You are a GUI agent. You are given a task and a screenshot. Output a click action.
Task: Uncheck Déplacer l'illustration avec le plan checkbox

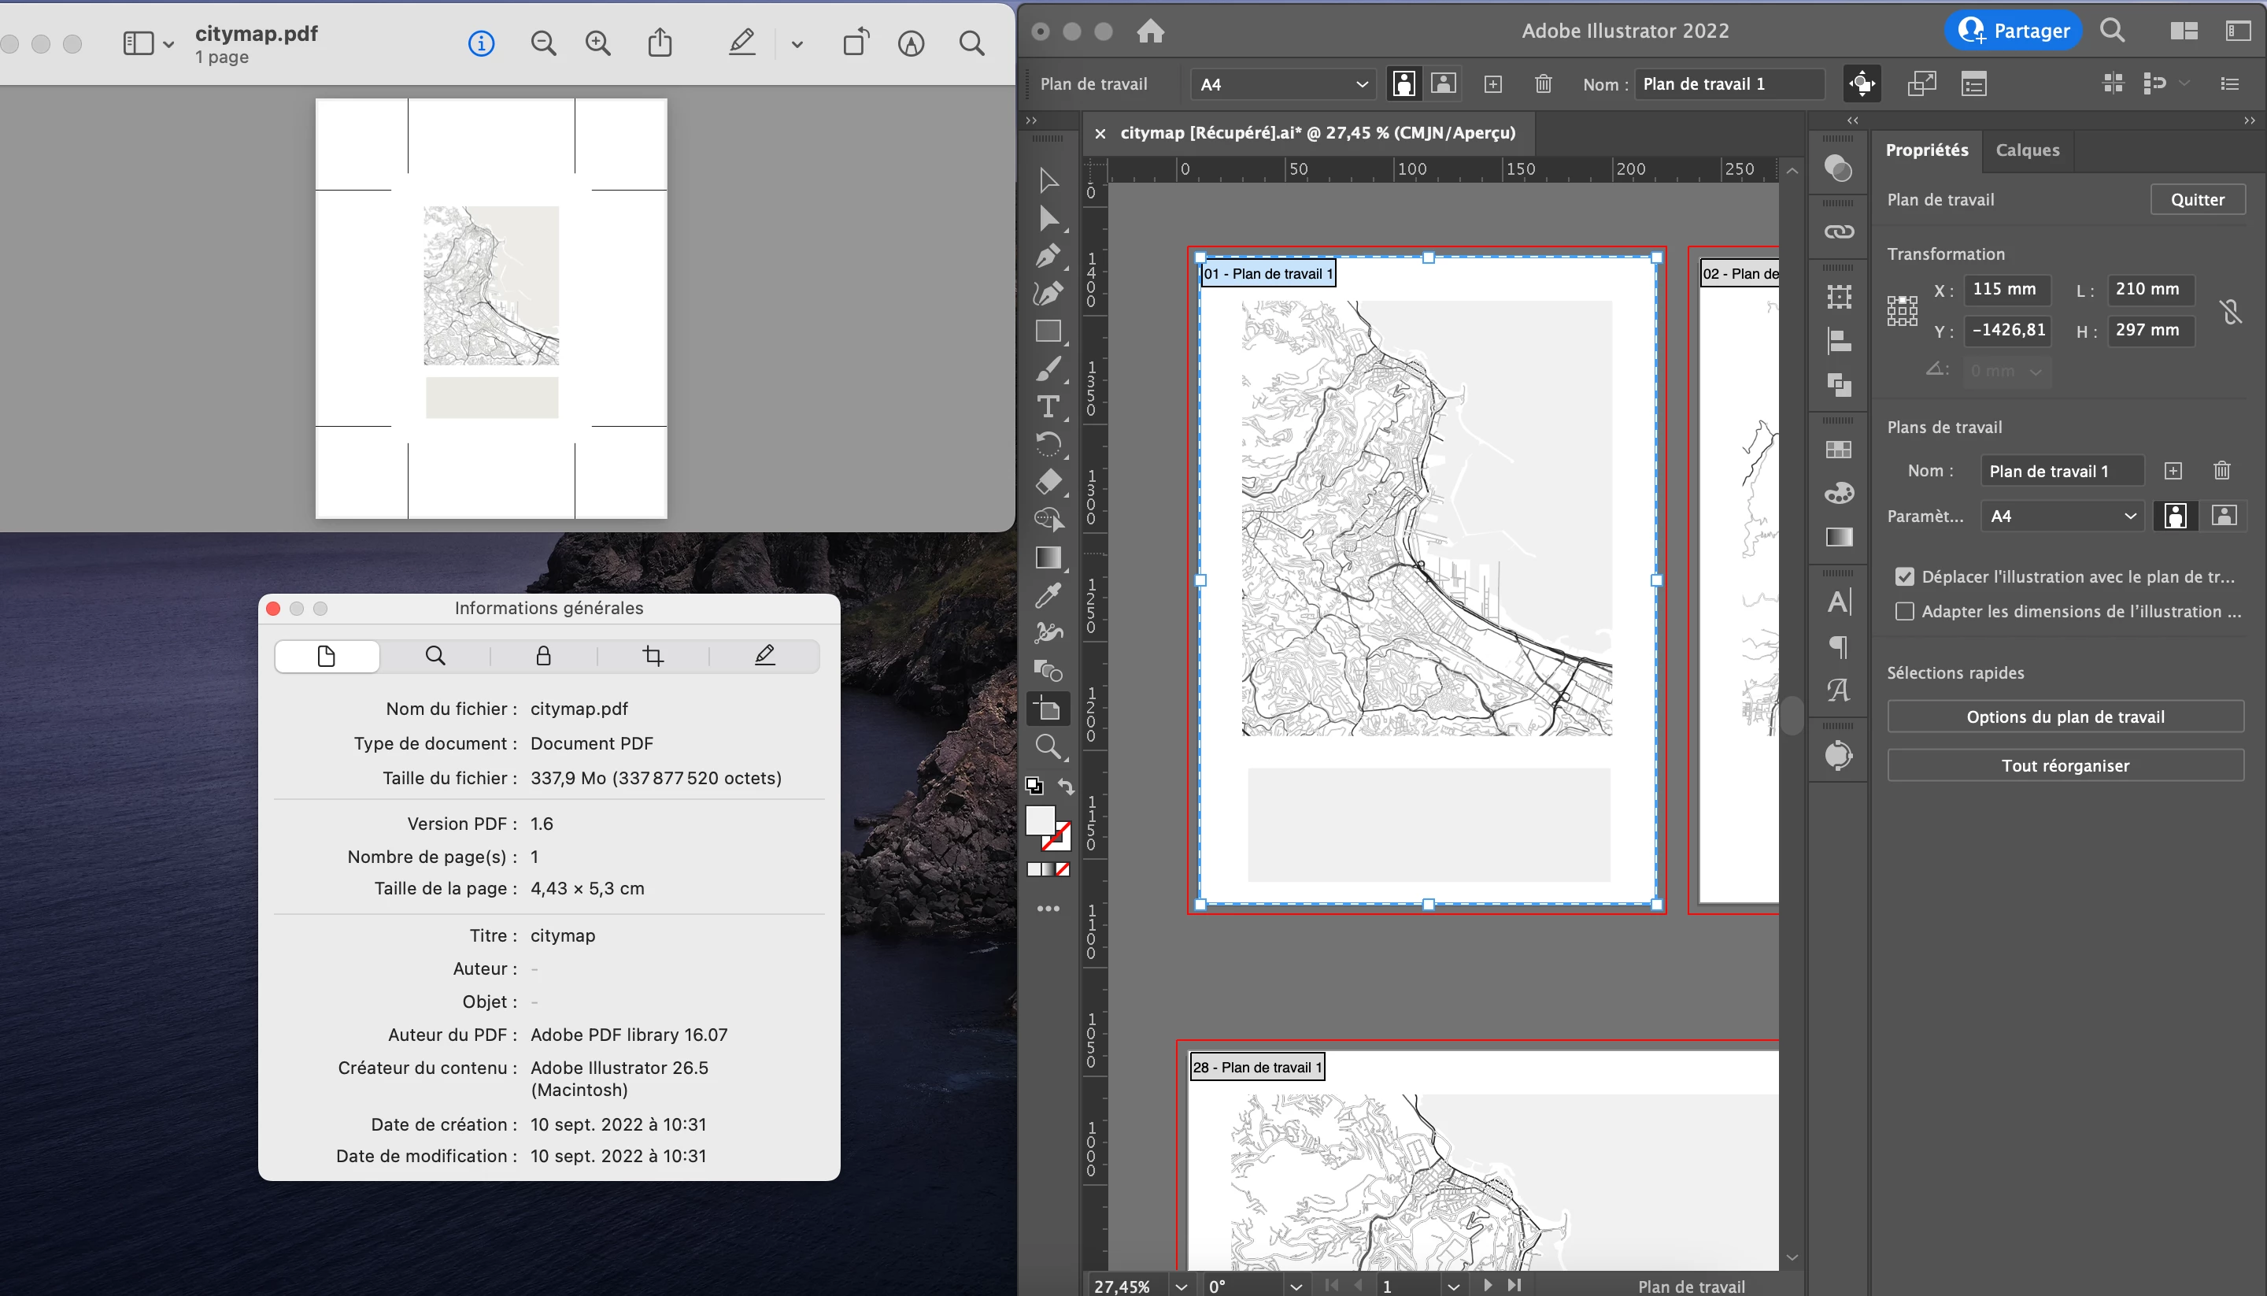point(1904,577)
